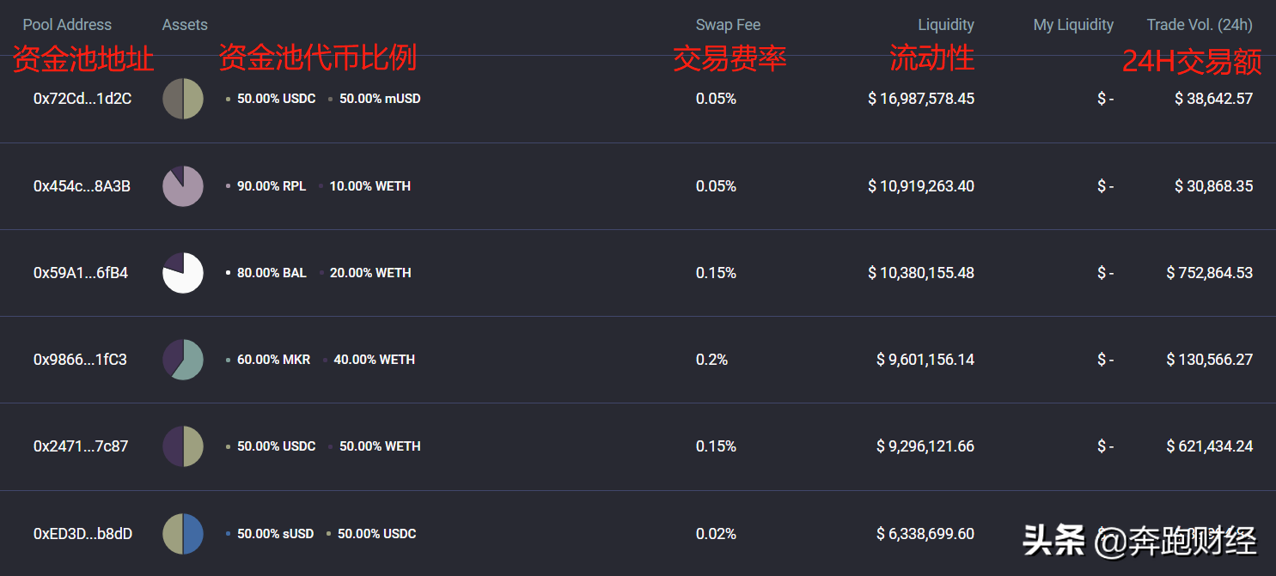Click the MKR/WETH pool's asset pie chart

[x=182, y=359]
